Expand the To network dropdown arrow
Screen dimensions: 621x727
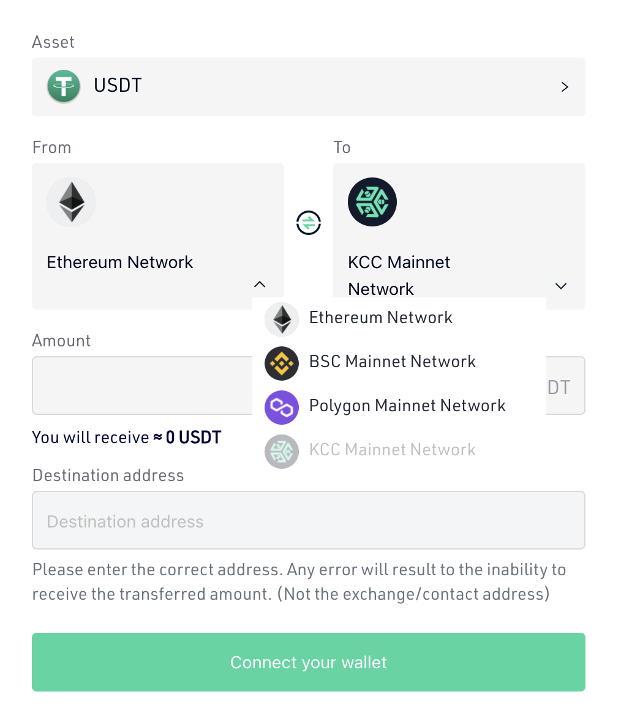(x=561, y=286)
